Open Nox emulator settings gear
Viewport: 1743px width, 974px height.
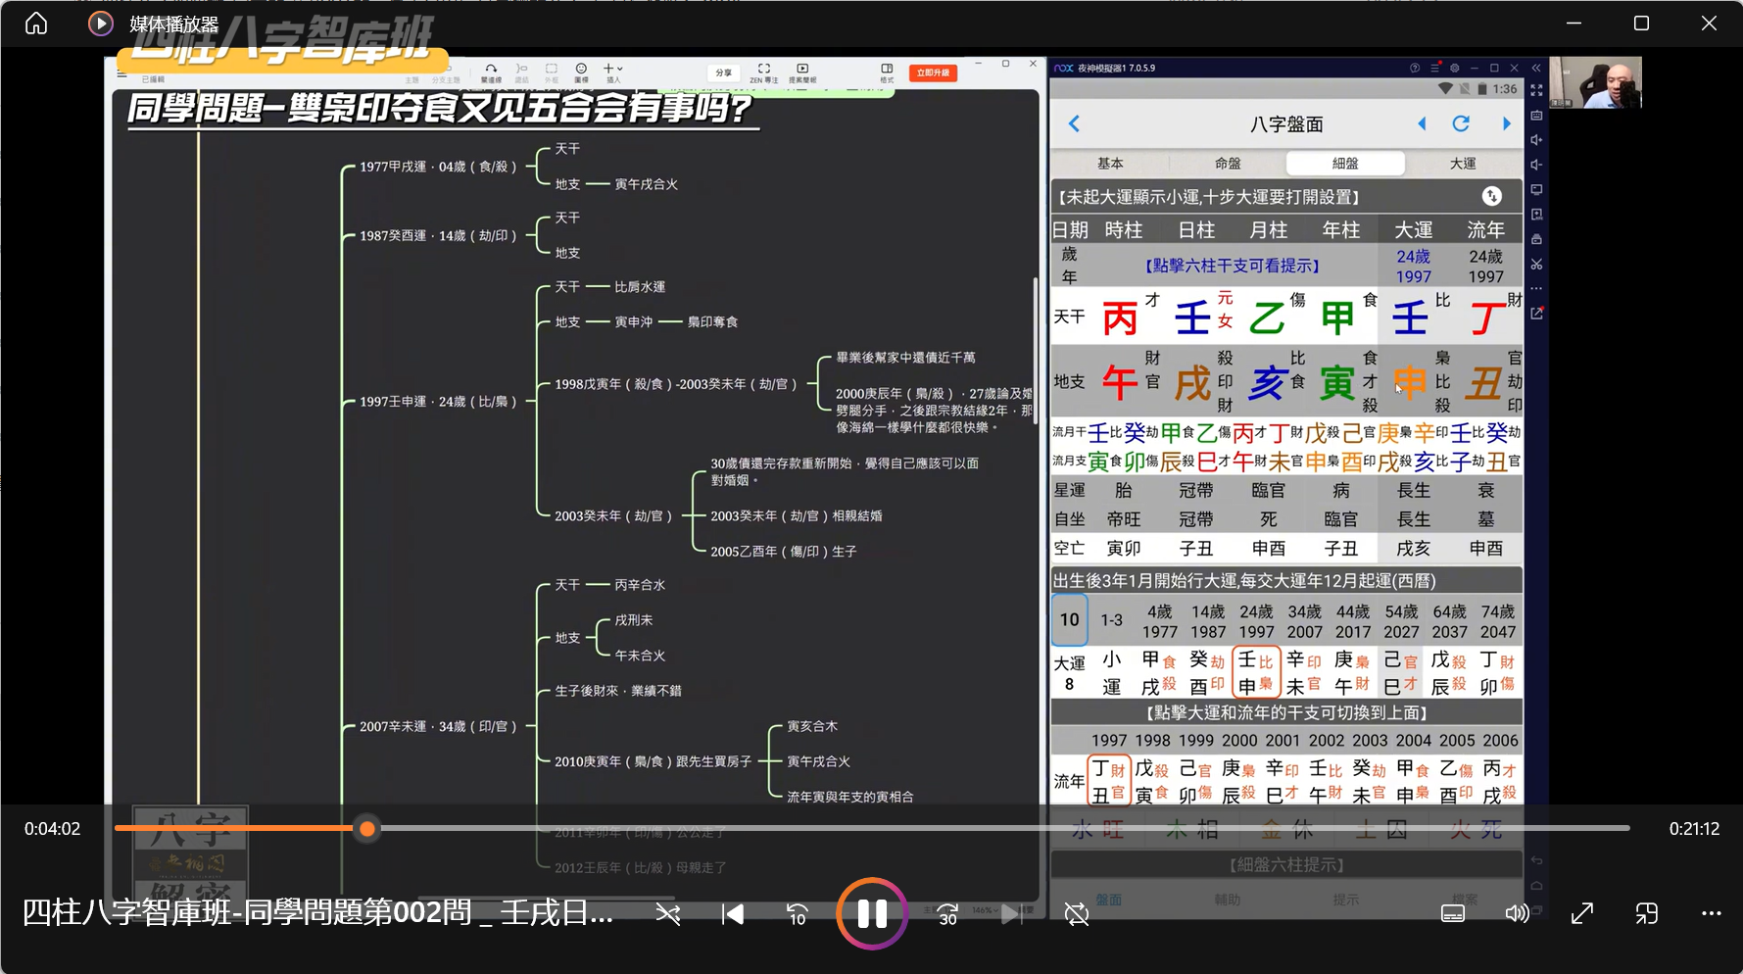click(x=1455, y=68)
